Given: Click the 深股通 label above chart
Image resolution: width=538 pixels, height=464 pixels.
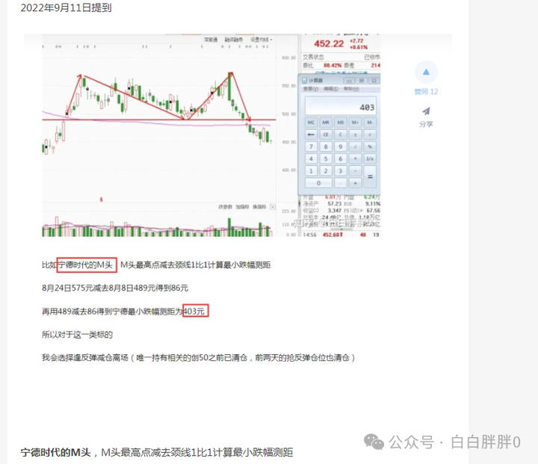Looking at the screenshot, I should 211,40.
